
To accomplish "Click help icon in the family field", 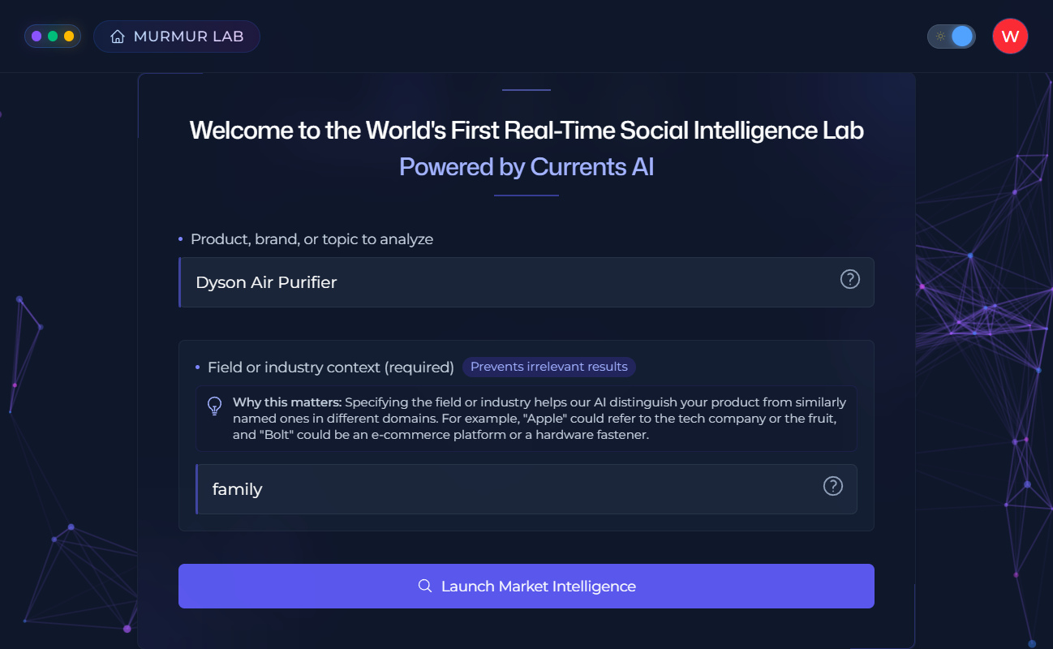I will (833, 486).
